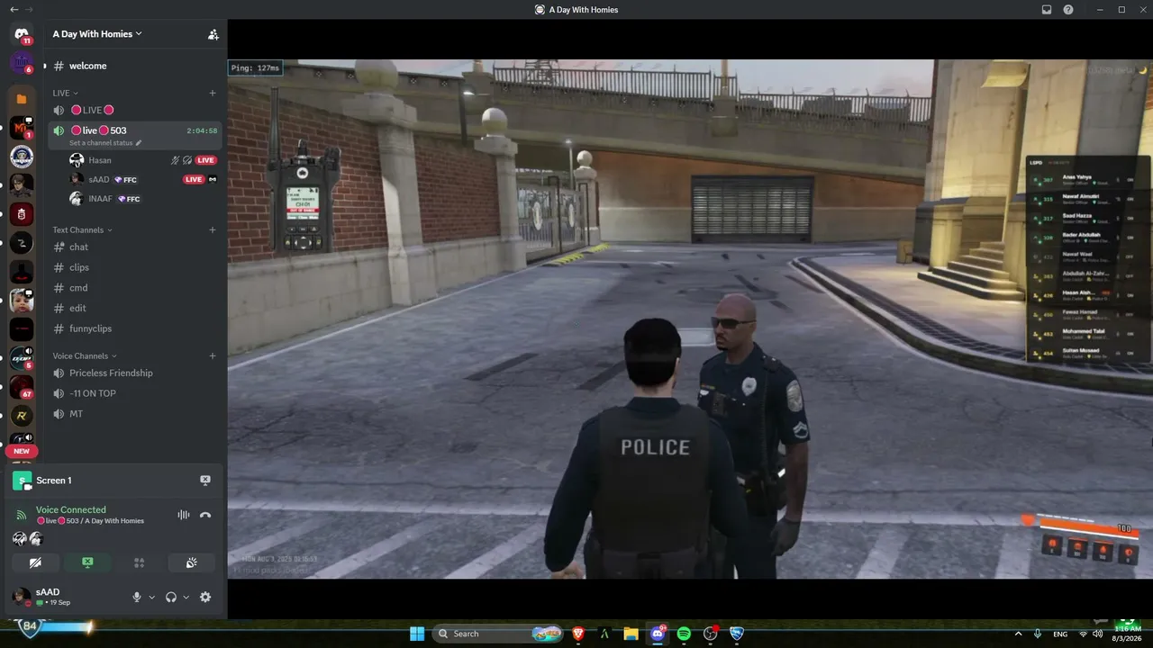Open File Explorer from taskbar

pos(631,634)
